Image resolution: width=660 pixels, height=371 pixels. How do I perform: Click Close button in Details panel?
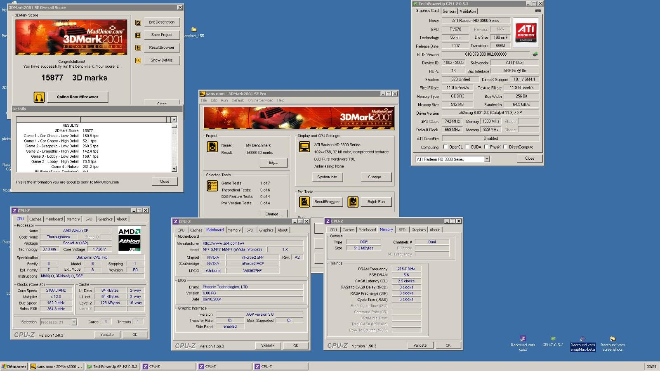pyautogui.click(x=165, y=182)
